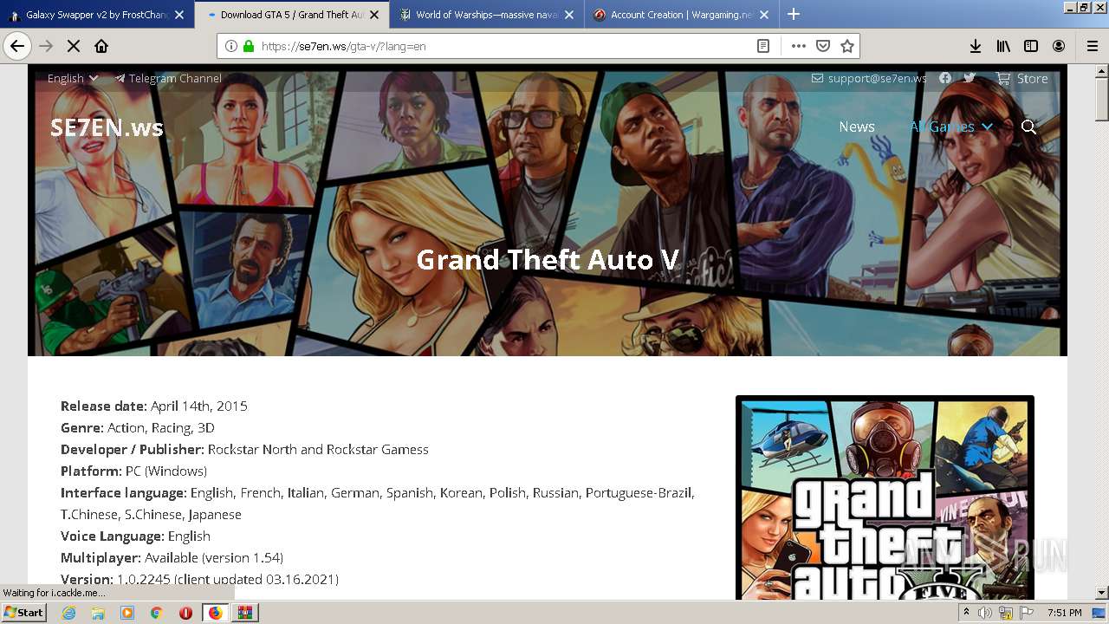Open Windows Explorer folder in taskbar
Screen dimensions: 1109x624
click(98, 613)
